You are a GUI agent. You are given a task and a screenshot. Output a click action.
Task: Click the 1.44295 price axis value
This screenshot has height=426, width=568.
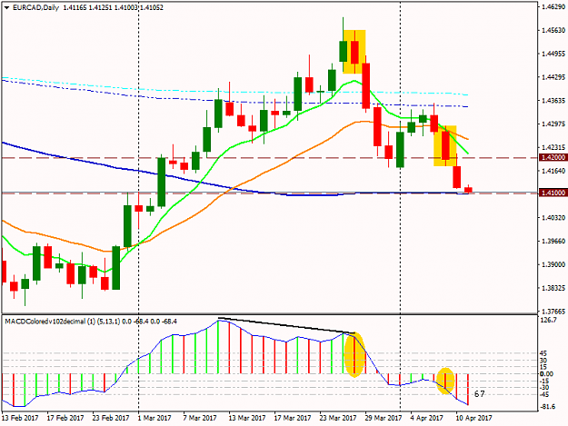(553, 77)
